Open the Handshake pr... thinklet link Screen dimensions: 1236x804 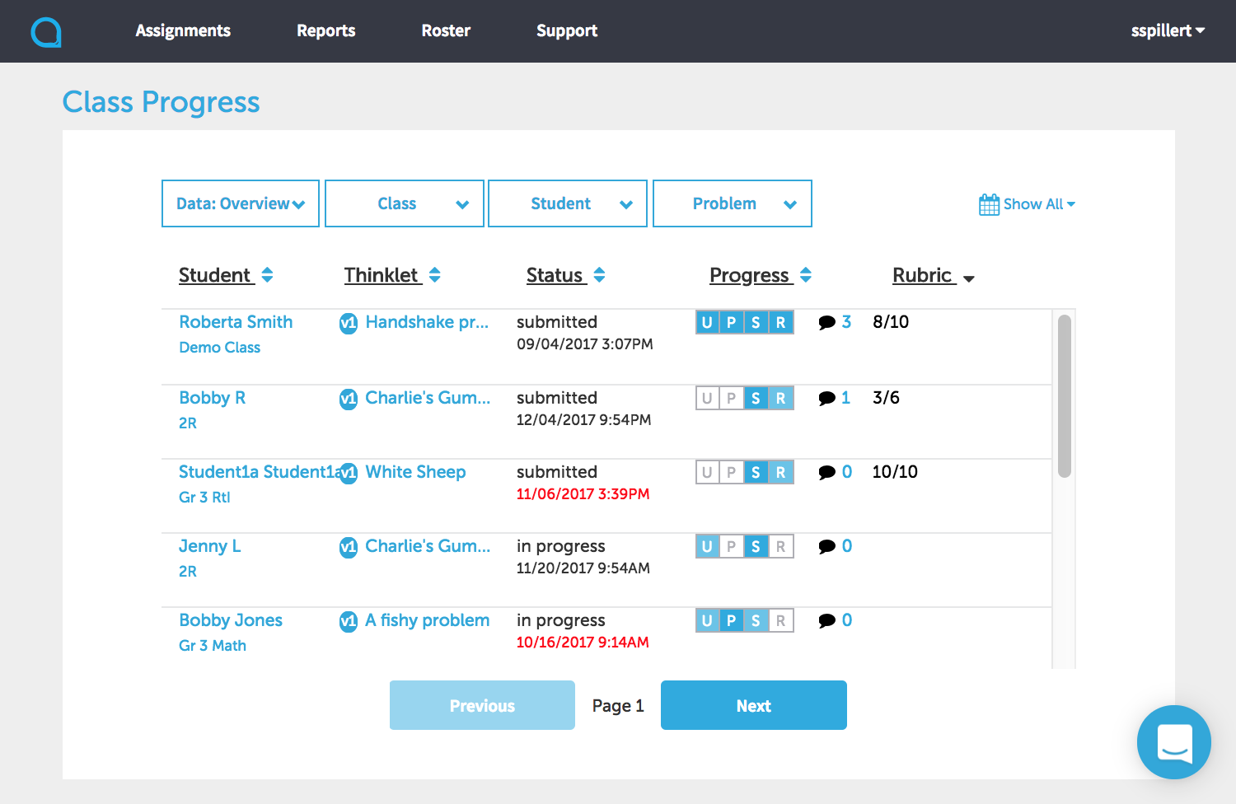pos(427,322)
